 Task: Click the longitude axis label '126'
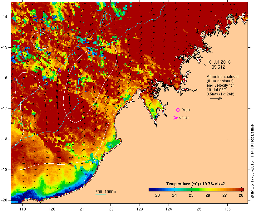coord(227,209)
